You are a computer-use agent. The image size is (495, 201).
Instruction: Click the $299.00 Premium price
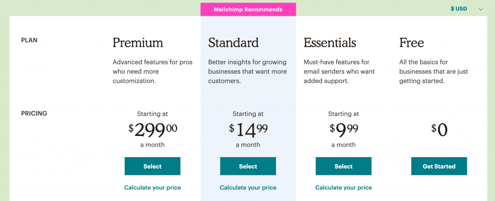153,129
